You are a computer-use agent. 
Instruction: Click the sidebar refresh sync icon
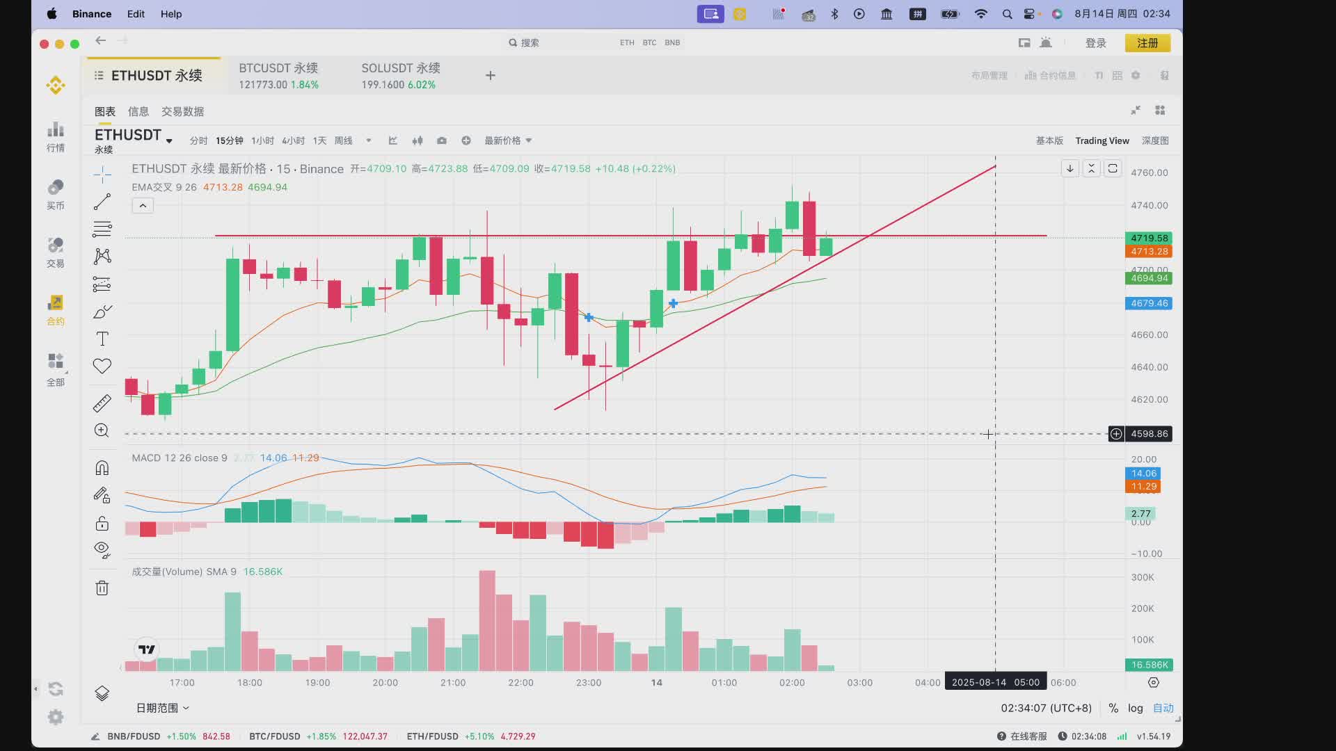56,689
